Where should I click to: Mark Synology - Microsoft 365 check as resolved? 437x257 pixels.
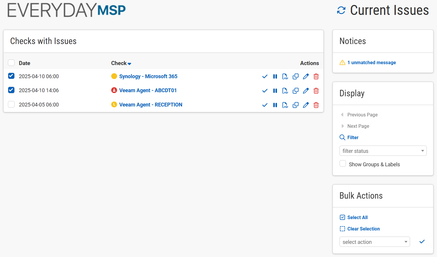tap(265, 76)
